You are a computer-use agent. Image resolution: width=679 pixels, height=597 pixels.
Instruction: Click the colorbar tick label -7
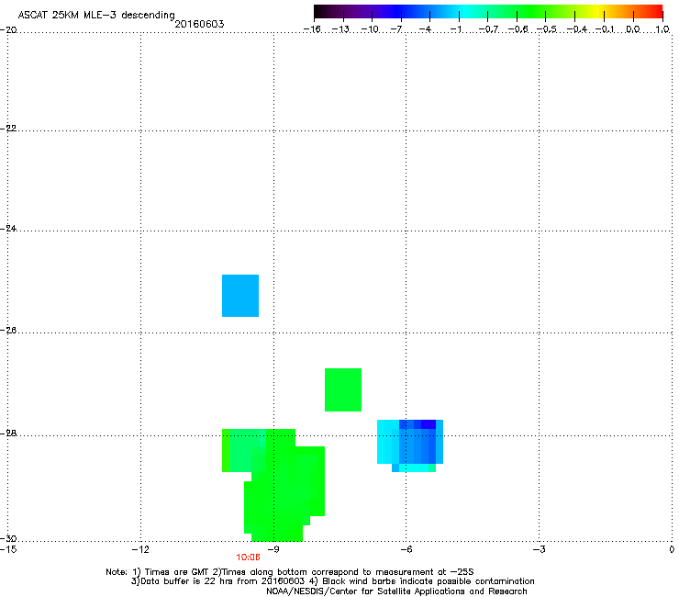point(396,29)
